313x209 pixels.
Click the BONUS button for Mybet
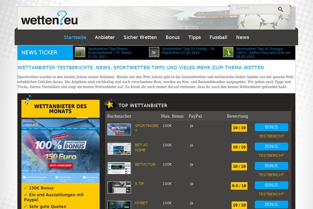271,205
